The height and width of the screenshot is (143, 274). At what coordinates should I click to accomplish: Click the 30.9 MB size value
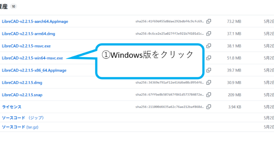pyautogui.click(x=234, y=83)
